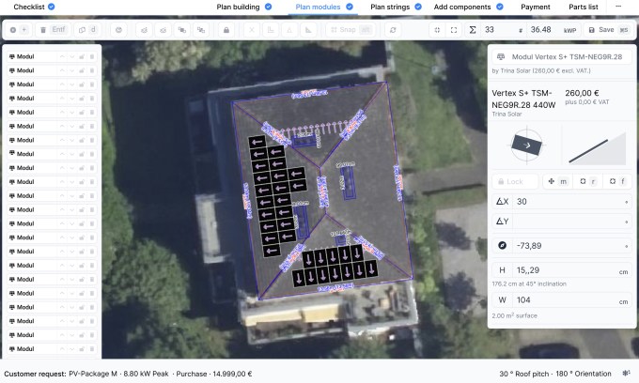Click the stepper dot of the rotation angle field

tap(627, 246)
